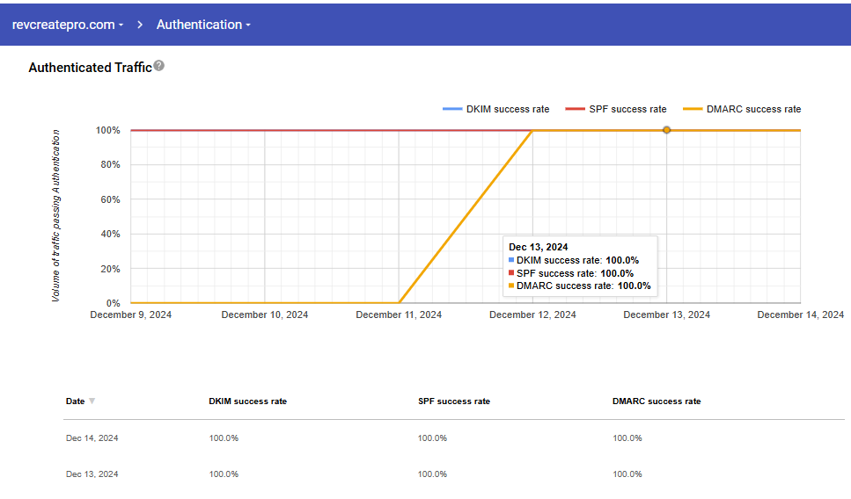The width and height of the screenshot is (851, 499).
Task: Click the Date table column header
Action: (x=75, y=401)
